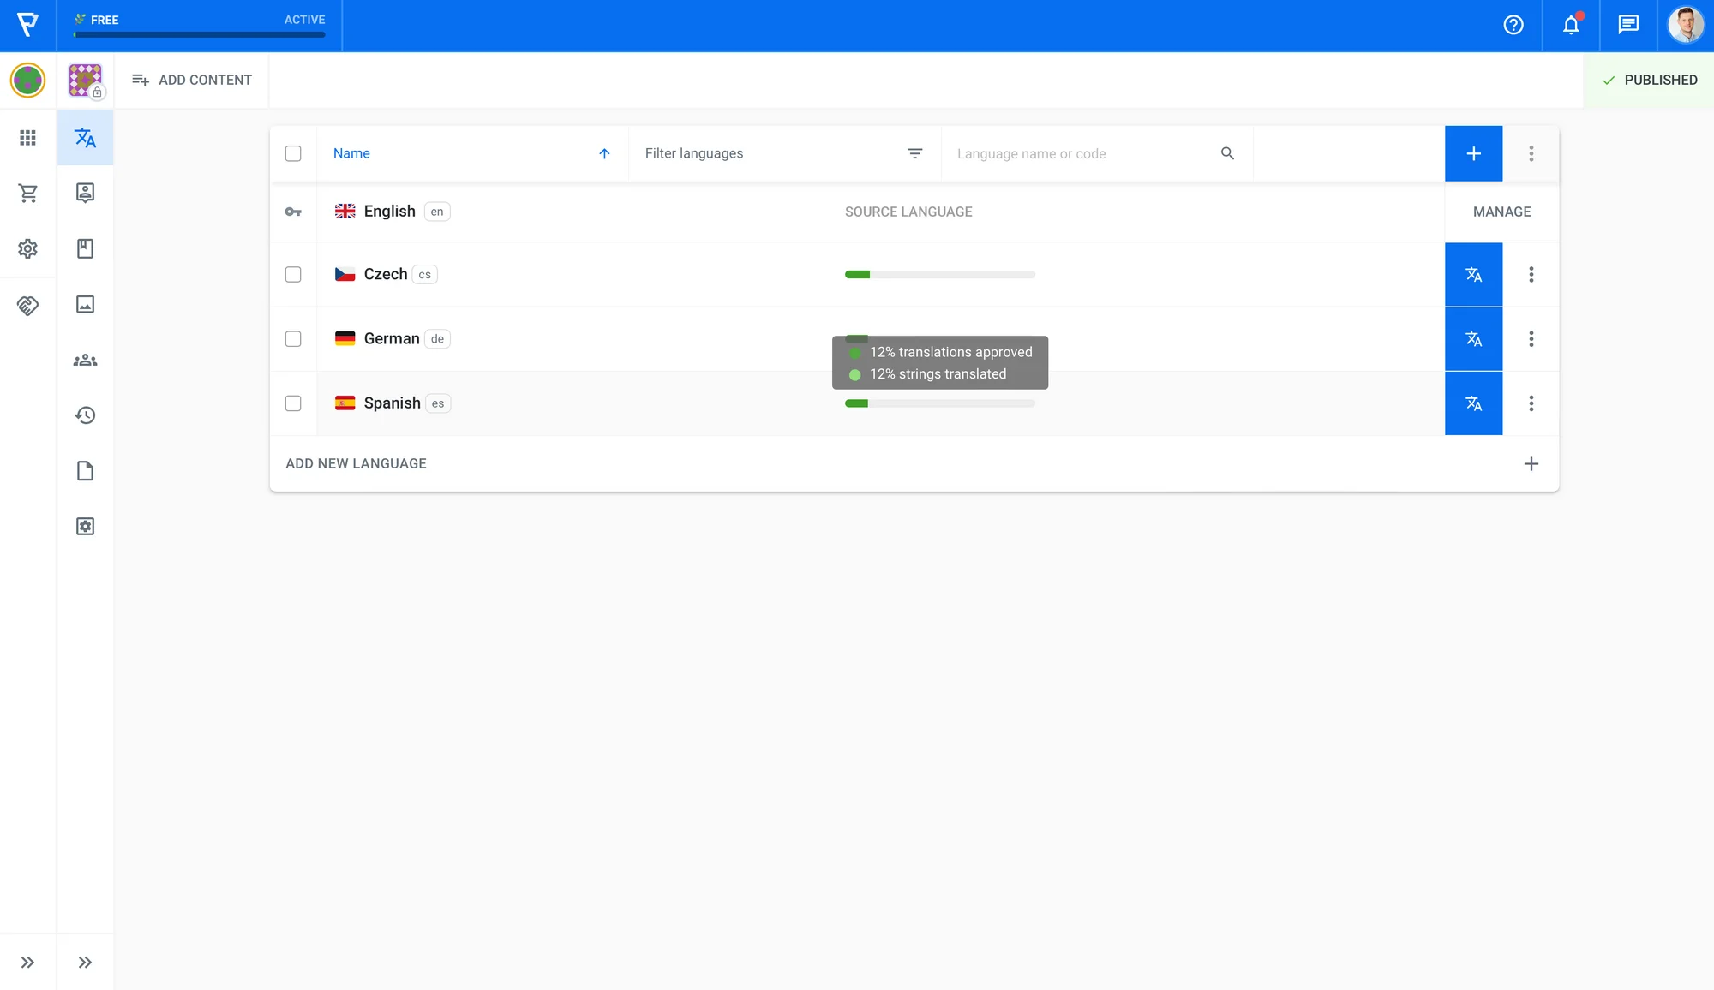
Task: Open the notifications bell
Action: 1571,25
